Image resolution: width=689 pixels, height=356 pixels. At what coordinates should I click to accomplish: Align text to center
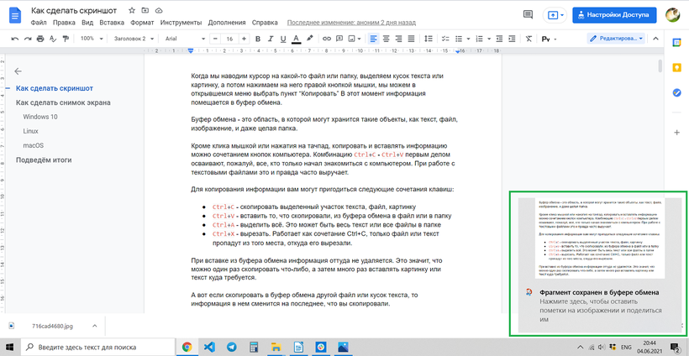click(387, 39)
